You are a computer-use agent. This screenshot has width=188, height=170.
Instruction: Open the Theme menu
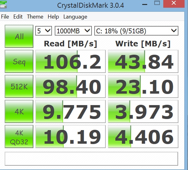coord(35,17)
